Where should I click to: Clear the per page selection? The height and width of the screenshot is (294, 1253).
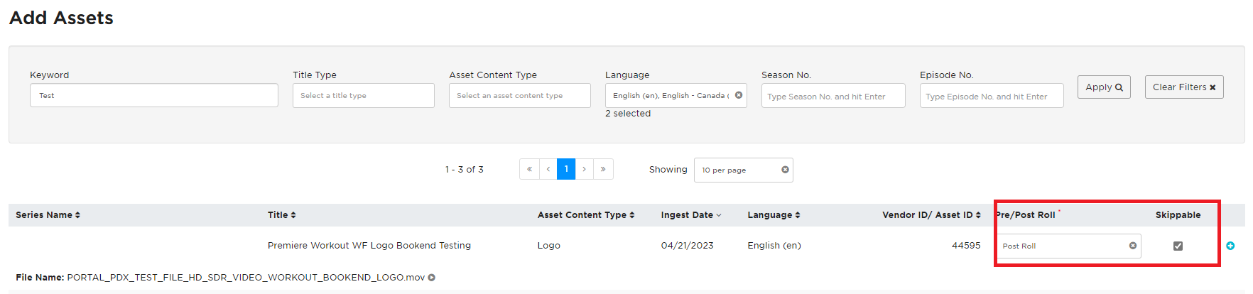tap(785, 170)
